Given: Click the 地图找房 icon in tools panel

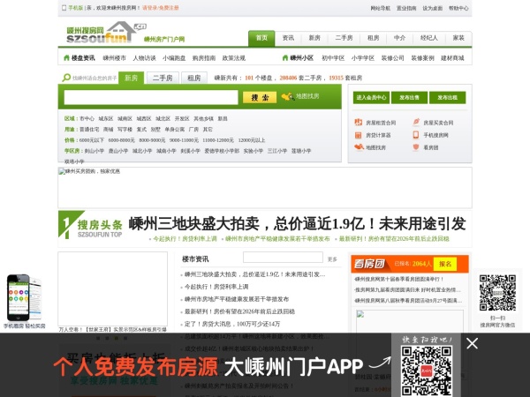Looking at the screenshot, I should pyautogui.click(x=359, y=146).
